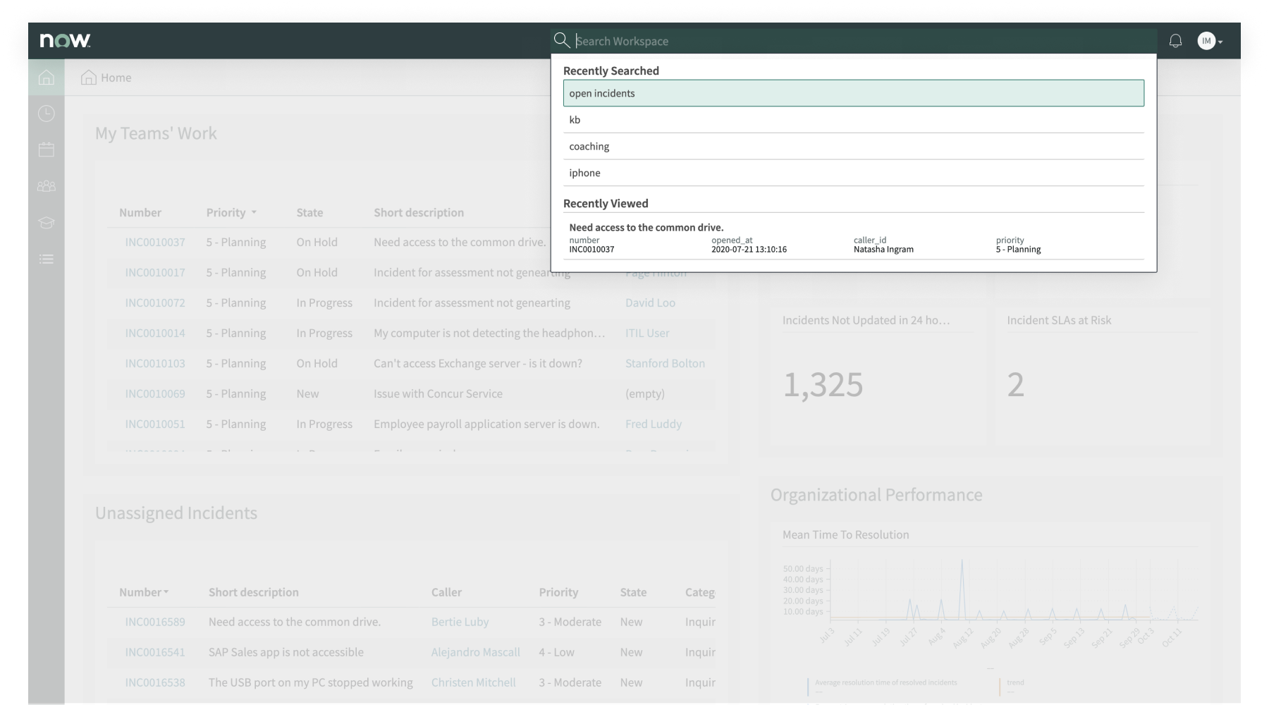Open the list view sidebar icon
The height and width of the screenshot is (705, 1269).
47,259
